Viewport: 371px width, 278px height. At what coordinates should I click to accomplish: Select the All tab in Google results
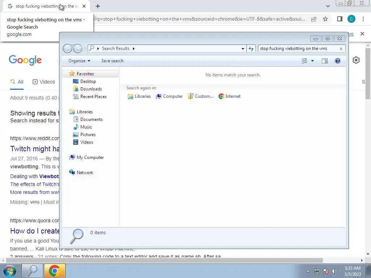pyautogui.click(x=17, y=82)
